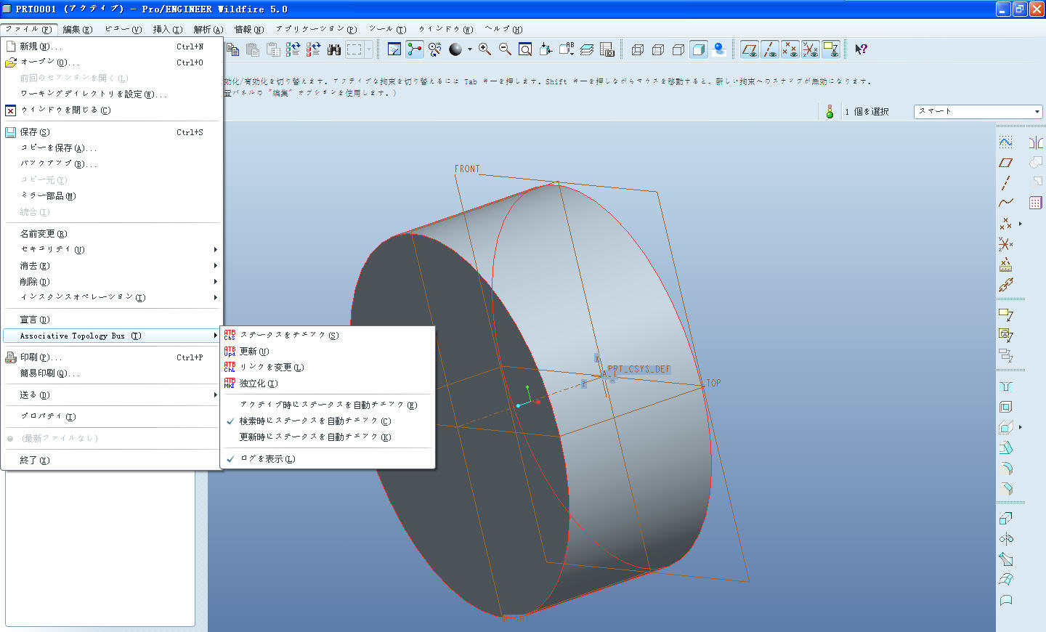Click the chain link Reference icon
Viewport: 1046px width, 632px height.
(1005, 285)
